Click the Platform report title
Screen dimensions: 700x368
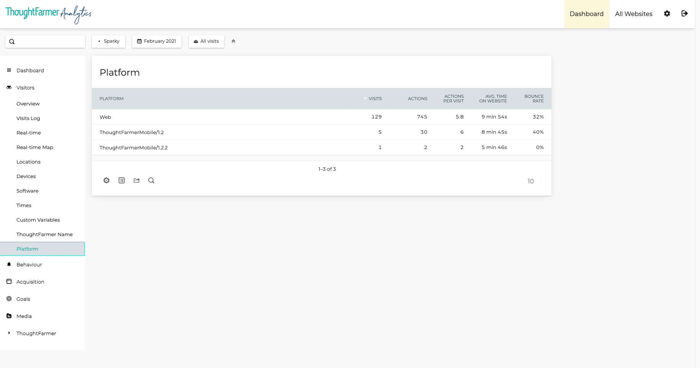[119, 73]
